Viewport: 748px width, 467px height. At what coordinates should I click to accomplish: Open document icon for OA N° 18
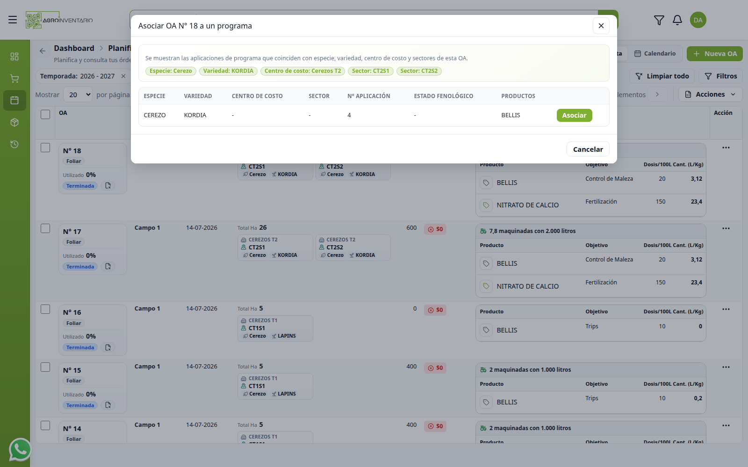coord(108,186)
